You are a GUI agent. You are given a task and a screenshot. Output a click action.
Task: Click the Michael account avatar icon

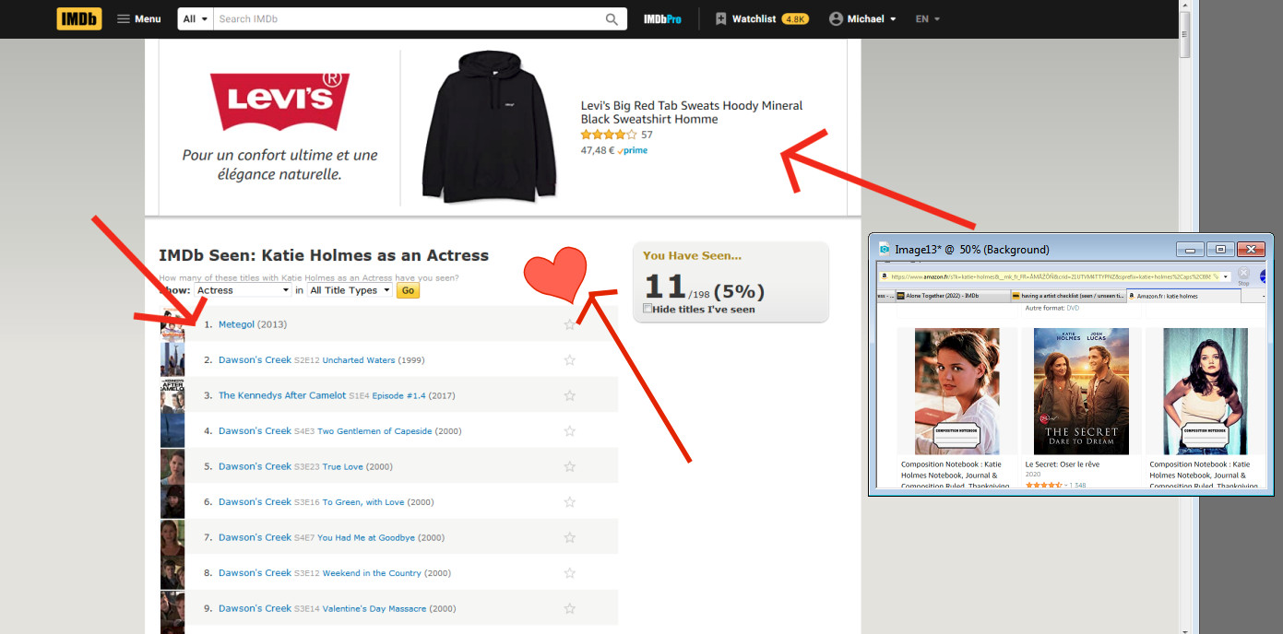(x=836, y=18)
